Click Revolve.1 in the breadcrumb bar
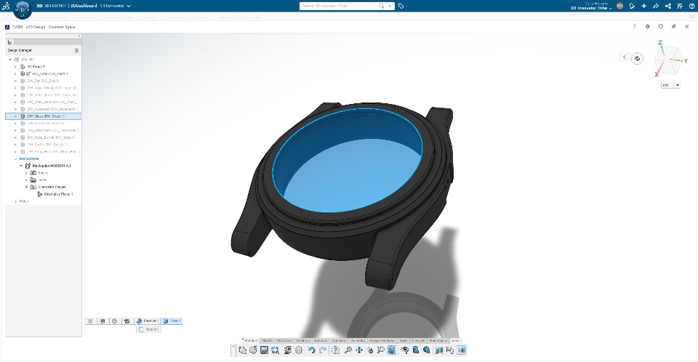The height and width of the screenshot is (362, 698). tap(148, 321)
